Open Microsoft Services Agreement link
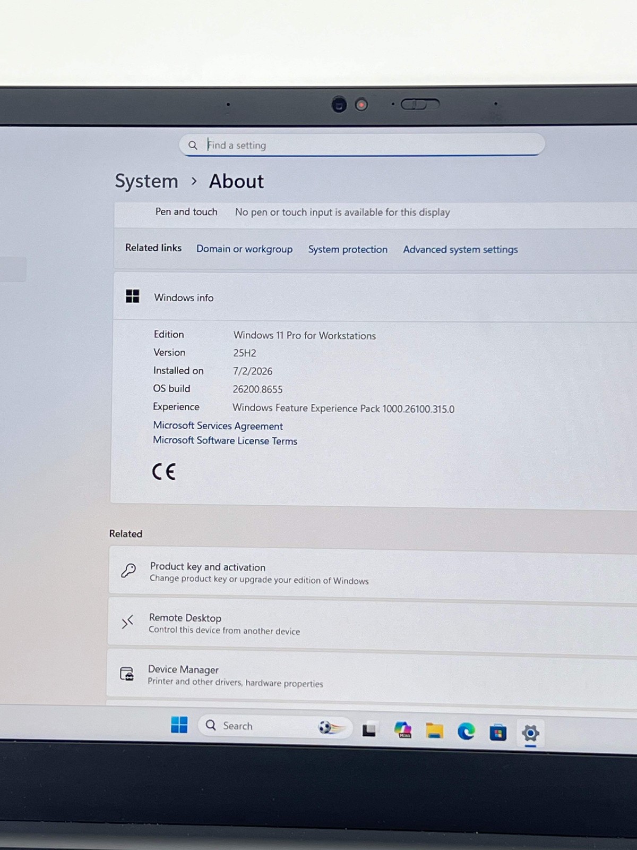The height and width of the screenshot is (850, 637). pyautogui.click(x=218, y=426)
